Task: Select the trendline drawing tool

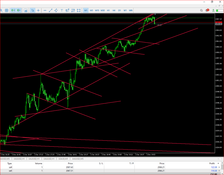Action: tap(51, 10)
